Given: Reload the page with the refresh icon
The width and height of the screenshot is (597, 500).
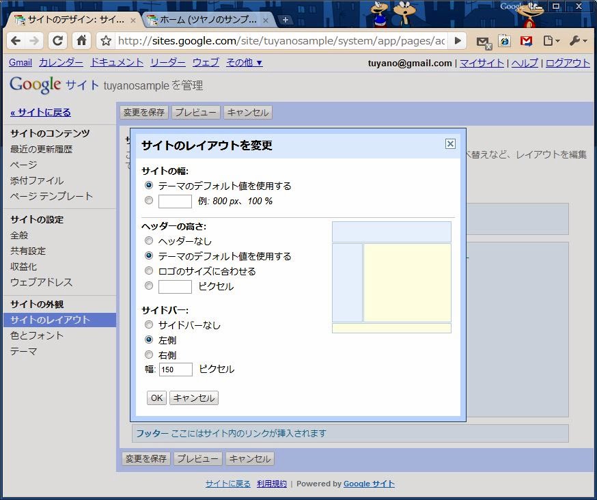Looking at the screenshot, I should pos(58,41).
